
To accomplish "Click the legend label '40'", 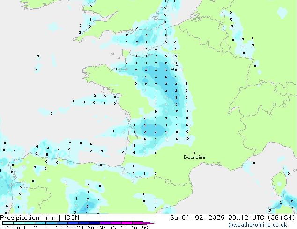I will 123,227.
